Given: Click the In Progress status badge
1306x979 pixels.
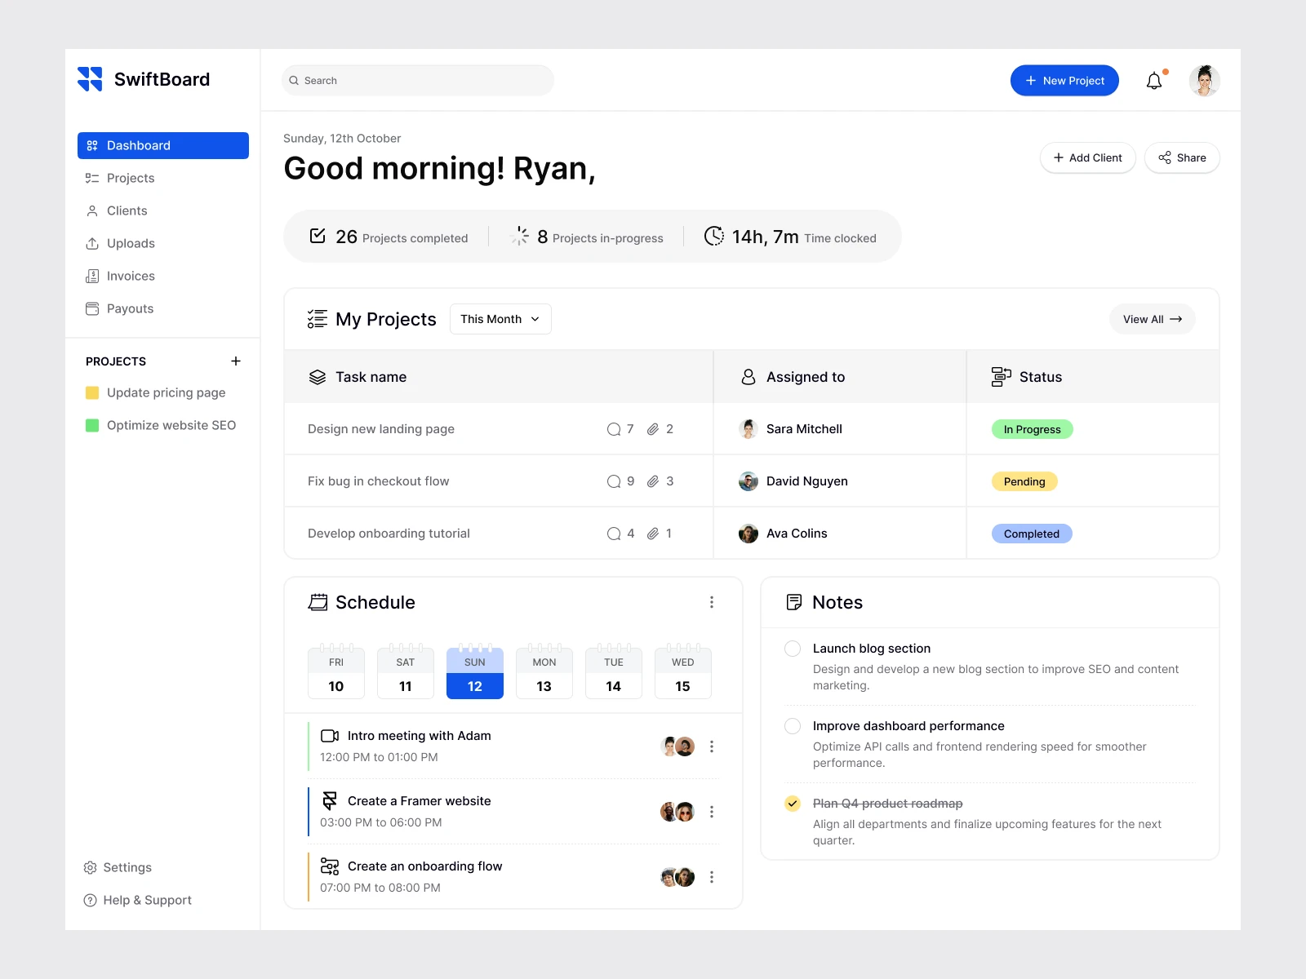Looking at the screenshot, I should coord(1033,429).
